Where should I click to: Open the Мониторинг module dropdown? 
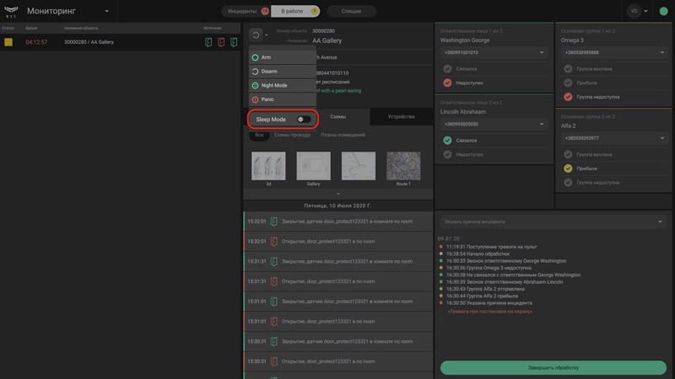click(x=107, y=11)
